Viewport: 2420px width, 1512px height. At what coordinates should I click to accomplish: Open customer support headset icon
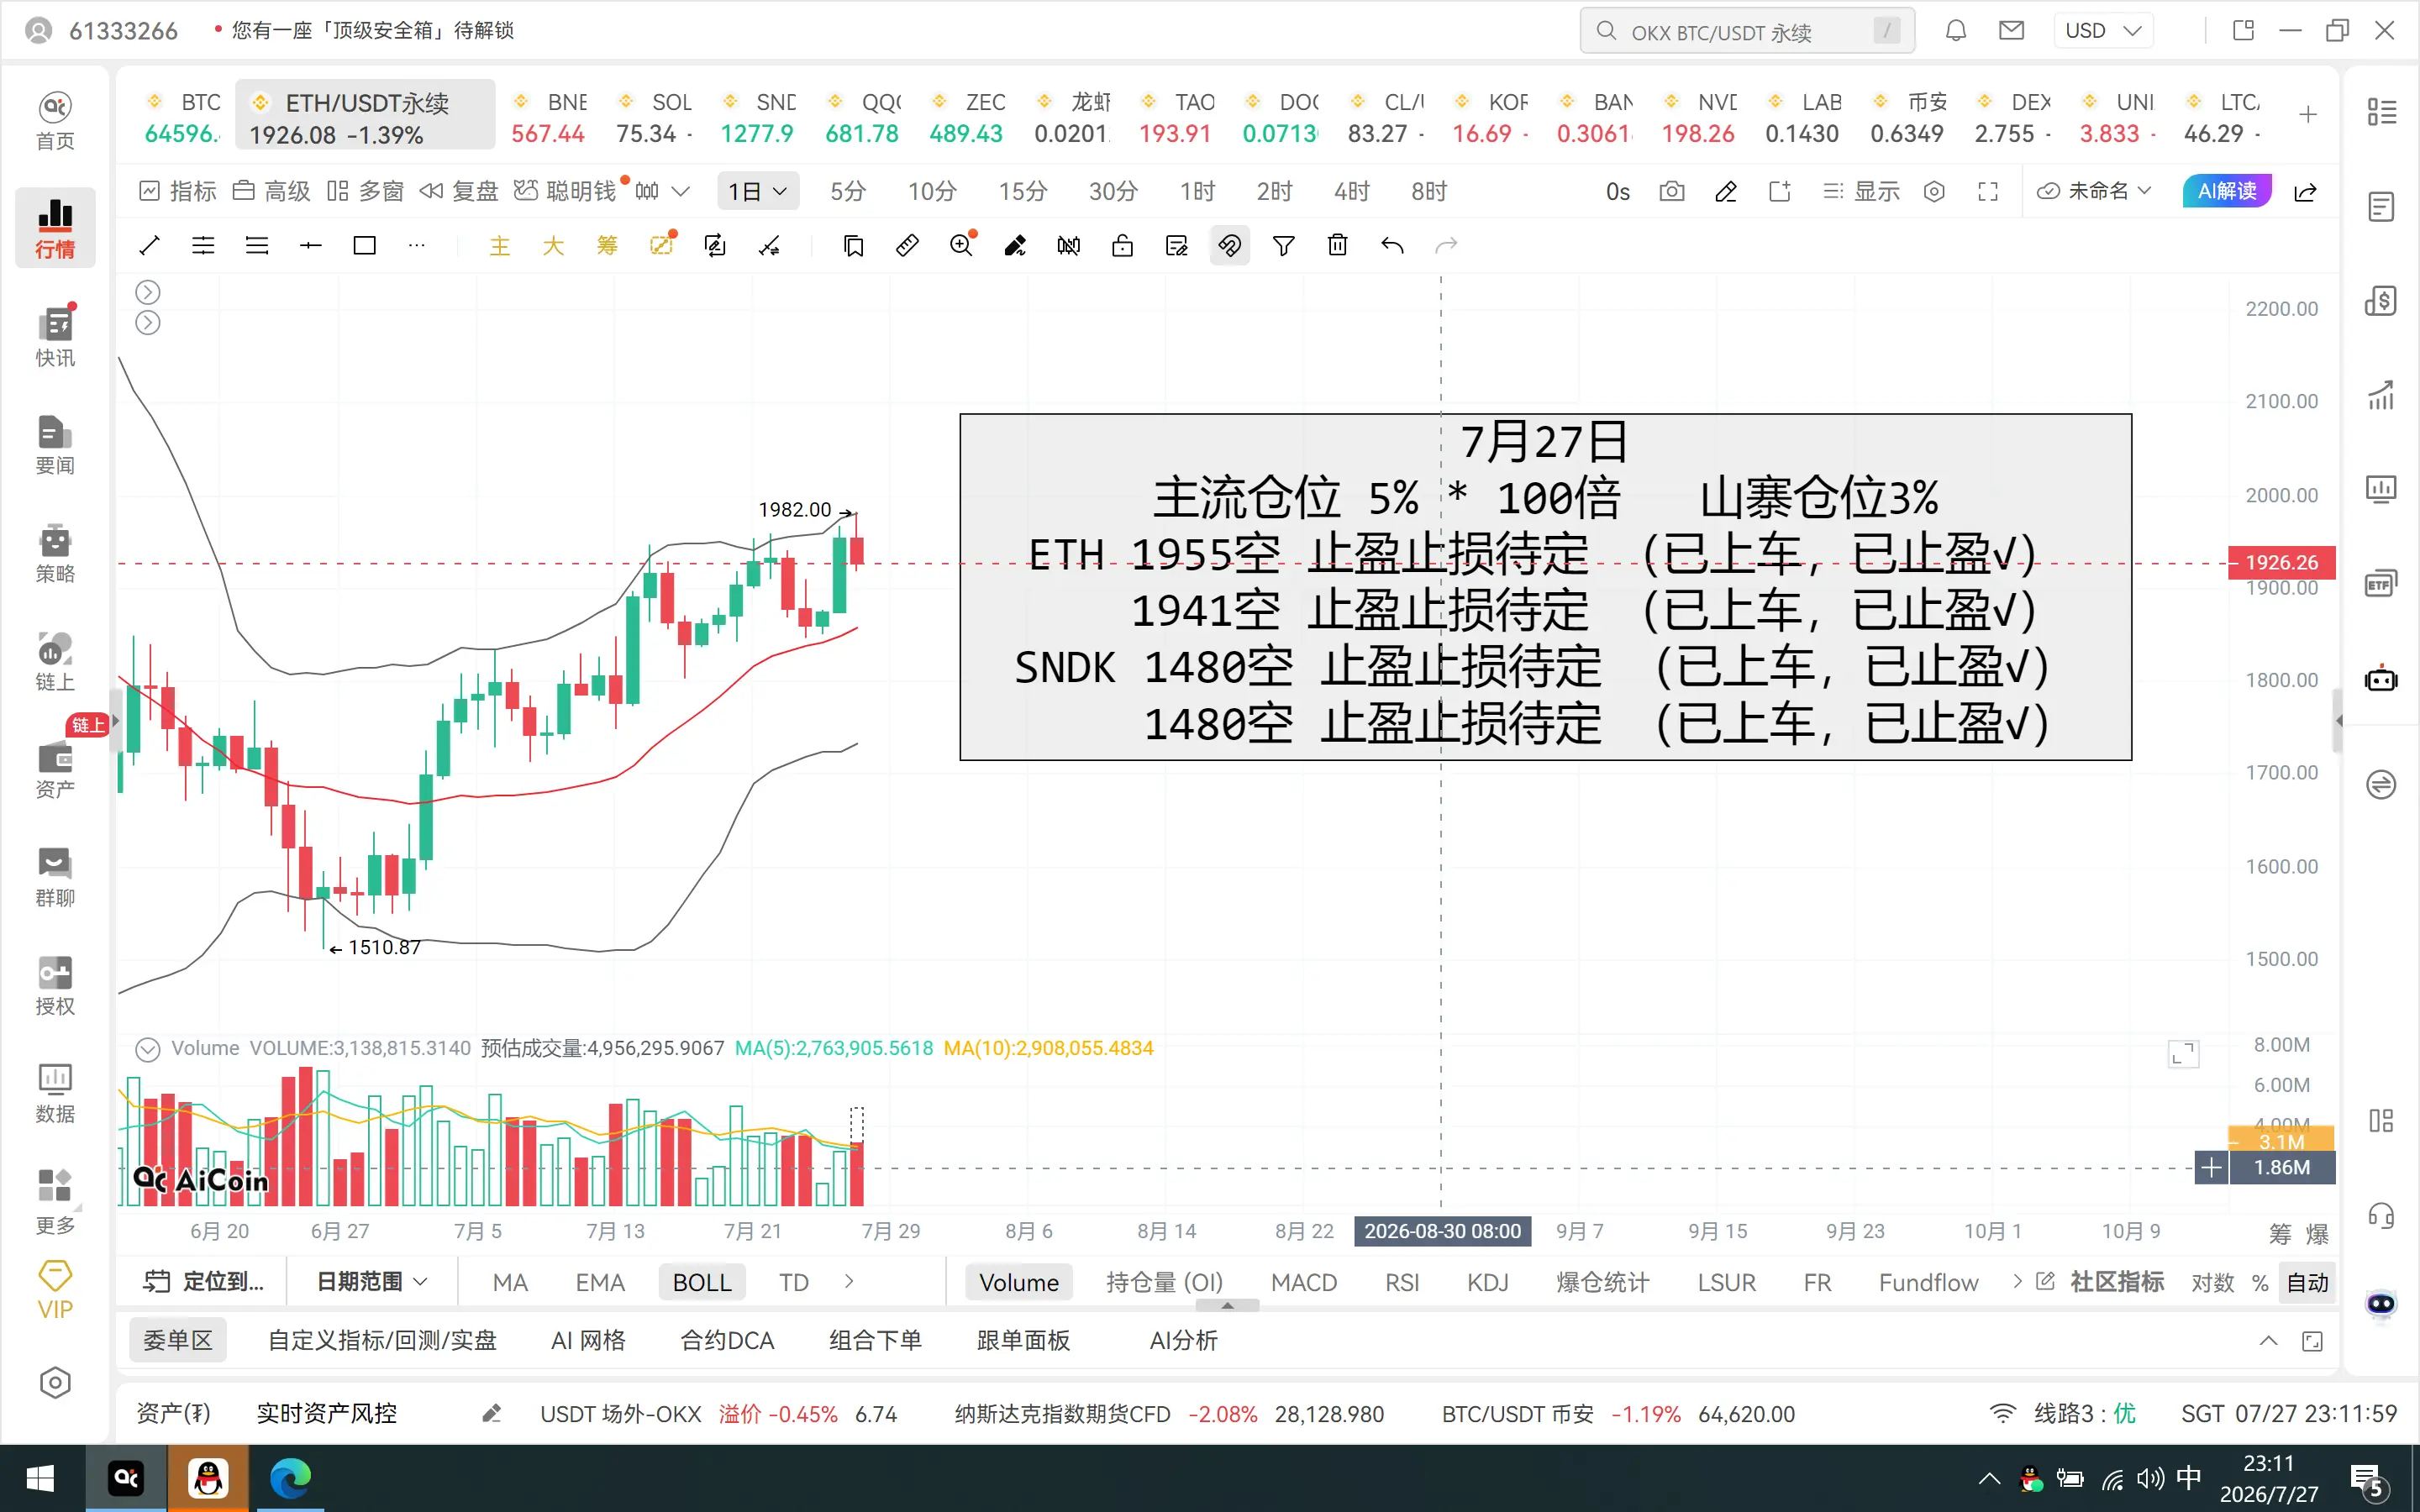tap(2381, 1216)
